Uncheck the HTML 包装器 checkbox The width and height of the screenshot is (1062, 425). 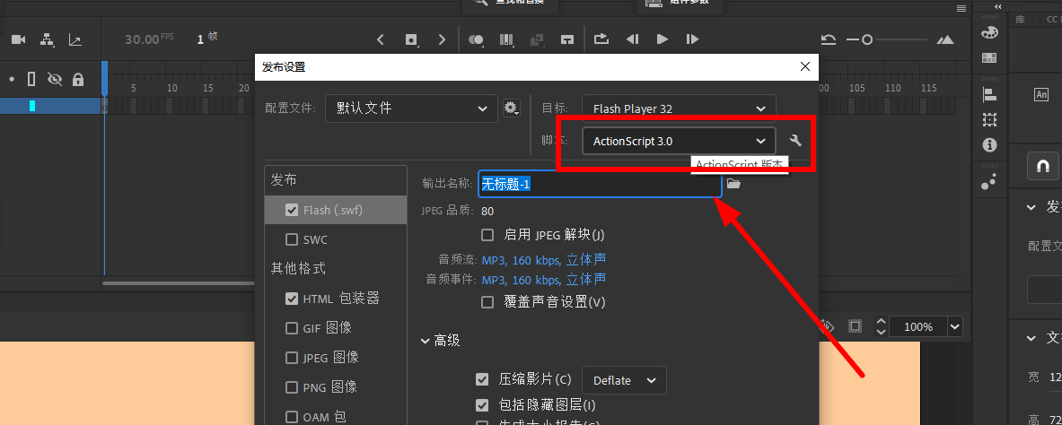(x=292, y=299)
